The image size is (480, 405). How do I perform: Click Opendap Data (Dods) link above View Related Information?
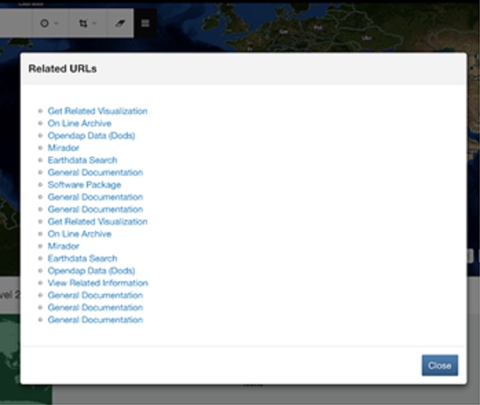tap(91, 271)
